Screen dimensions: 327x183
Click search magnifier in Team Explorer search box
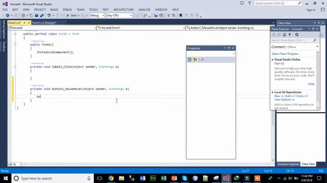pos(315,40)
